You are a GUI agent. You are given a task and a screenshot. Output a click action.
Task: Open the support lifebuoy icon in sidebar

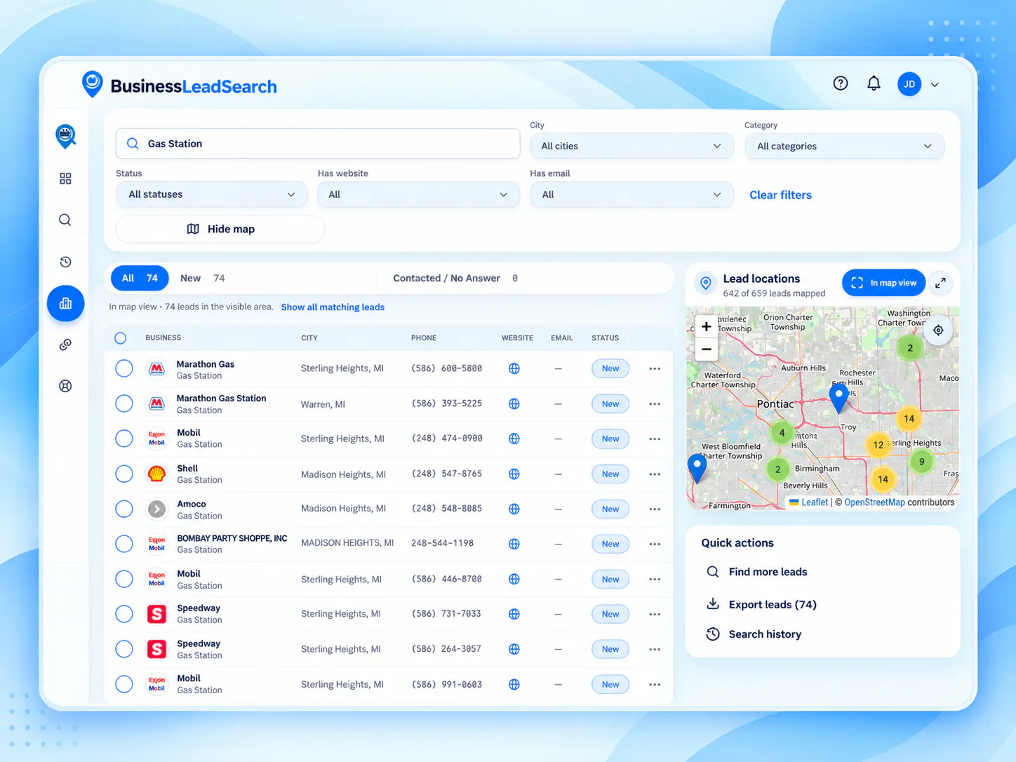click(65, 386)
